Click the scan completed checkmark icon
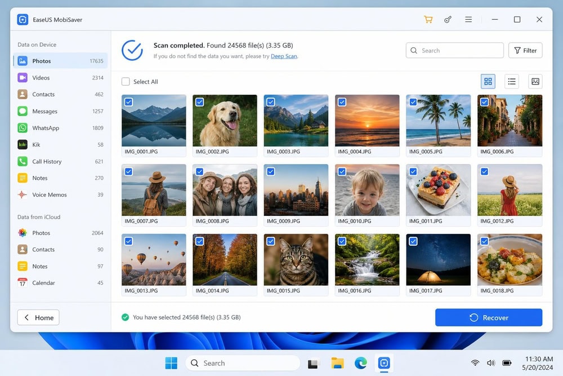The image size is (563, 376). [x=132, y=50]
